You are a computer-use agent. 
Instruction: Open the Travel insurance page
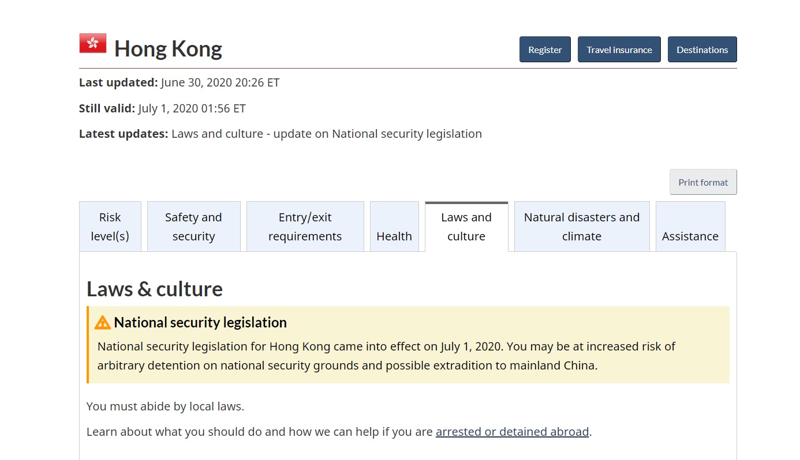pos(619,50)
